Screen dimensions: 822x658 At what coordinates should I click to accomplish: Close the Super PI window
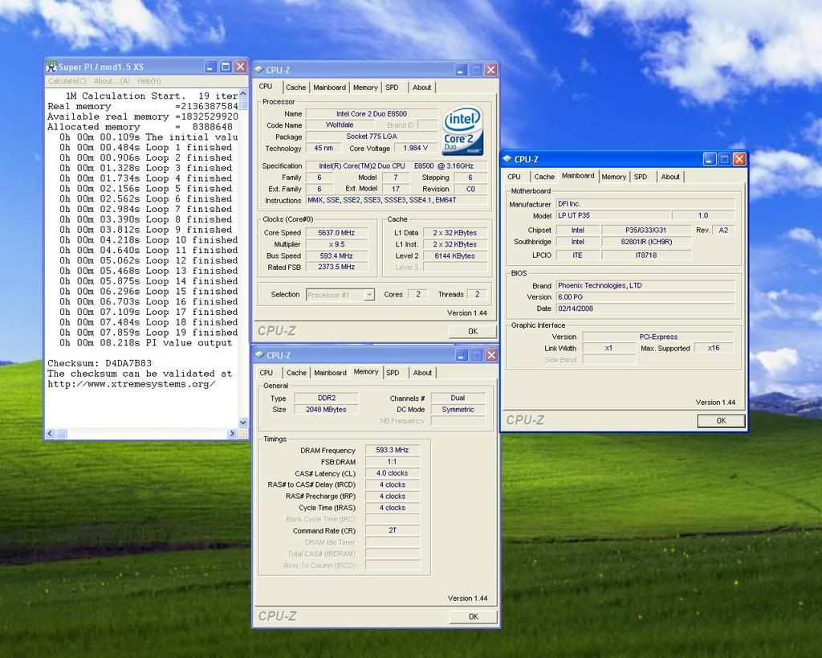240,67
